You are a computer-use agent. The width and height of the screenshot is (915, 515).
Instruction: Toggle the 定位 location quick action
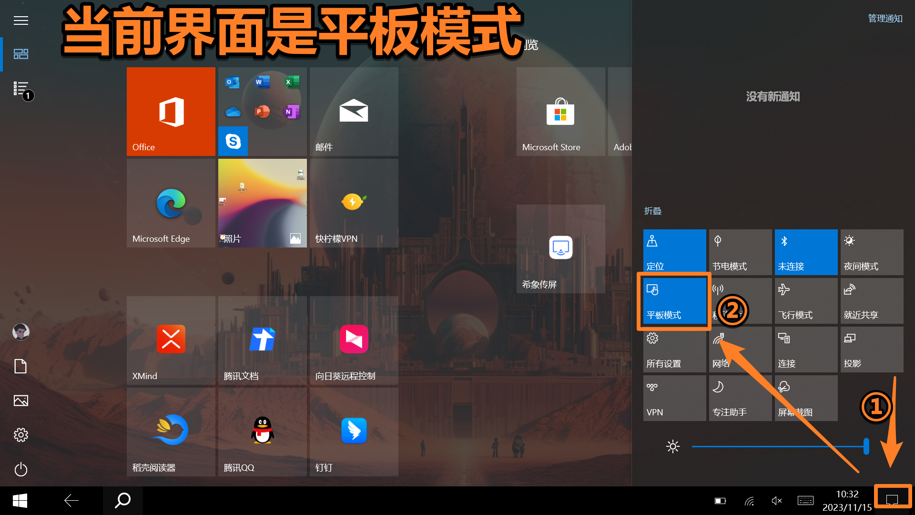[x=675, y=252]
